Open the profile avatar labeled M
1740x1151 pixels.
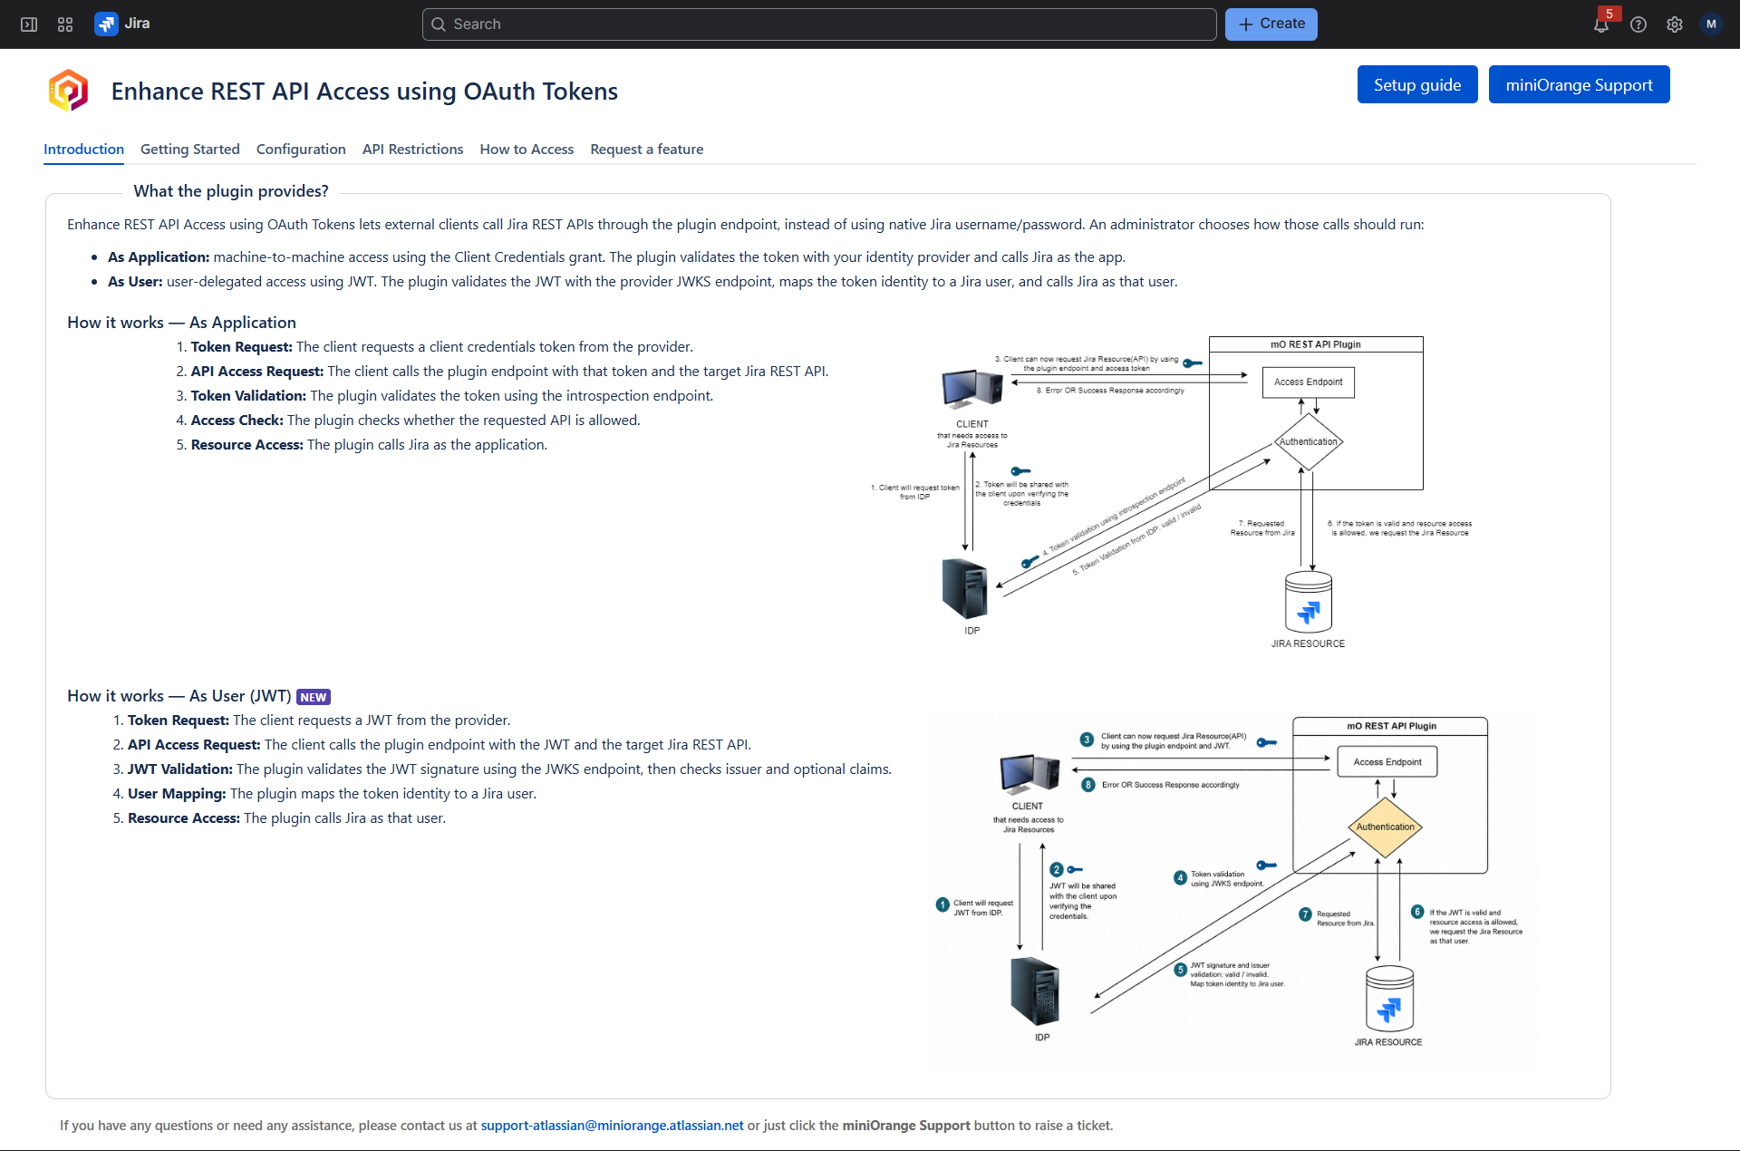point(1711,24)
